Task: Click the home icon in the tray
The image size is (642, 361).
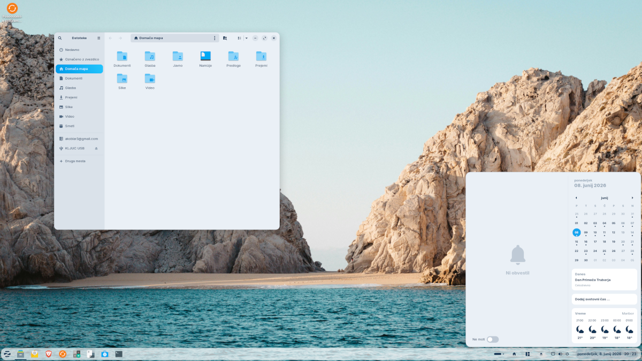Action: [x=514, y=354]
